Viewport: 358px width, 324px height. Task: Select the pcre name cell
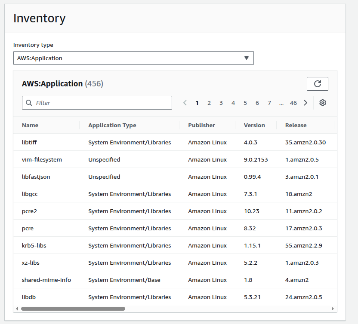(28, 229)
